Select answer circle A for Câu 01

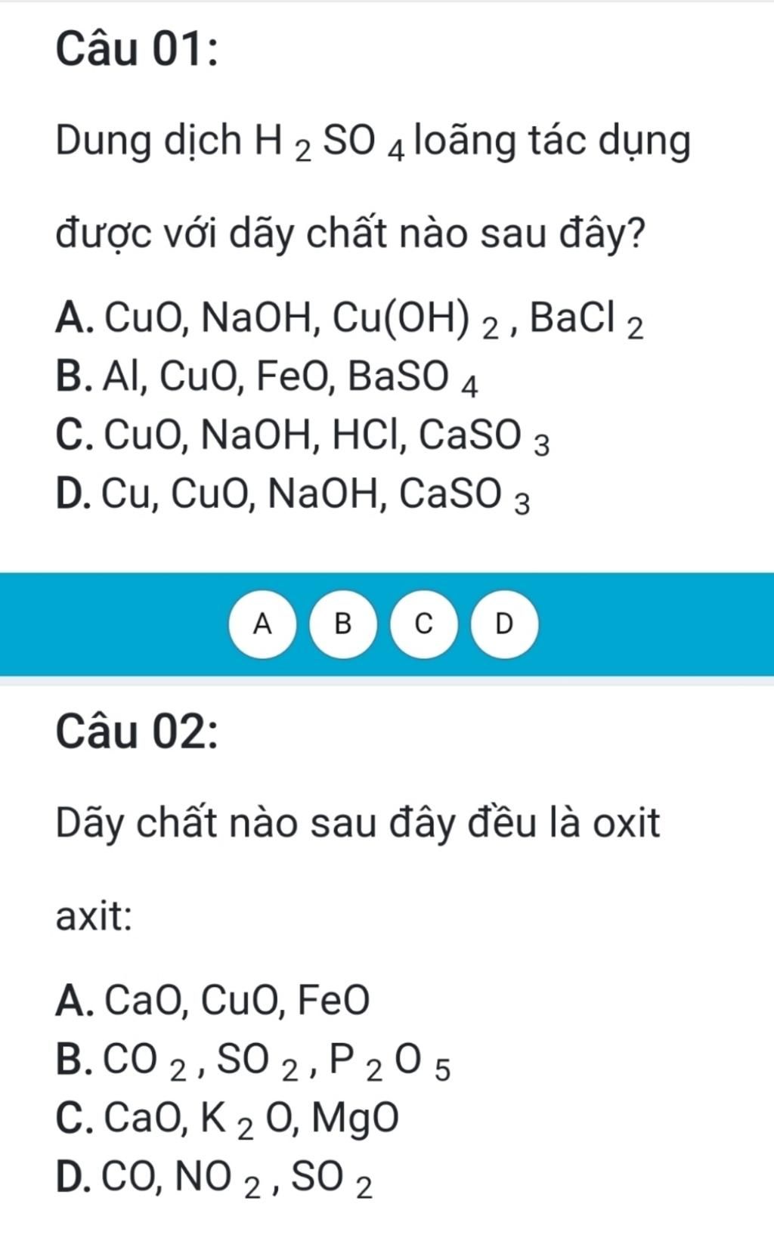(262, 624)
